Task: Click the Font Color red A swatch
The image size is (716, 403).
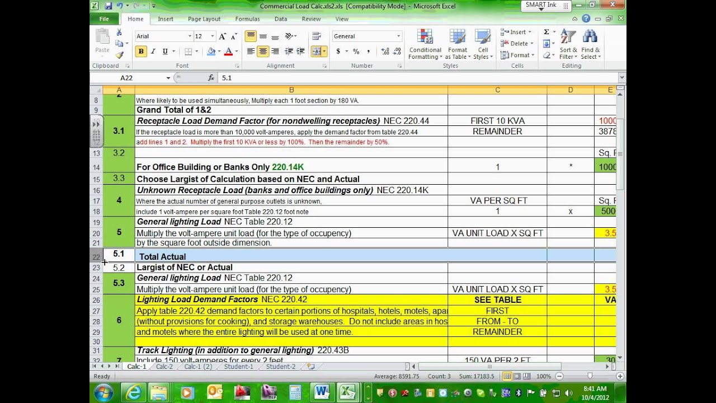Action: [228, 51]
